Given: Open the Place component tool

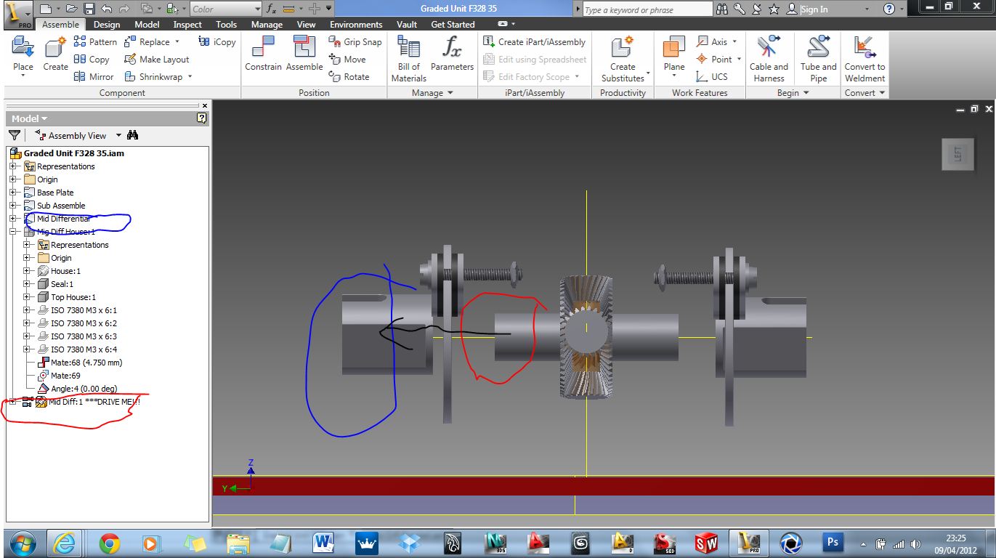Looking at the screenshot, I should [23, 54].
